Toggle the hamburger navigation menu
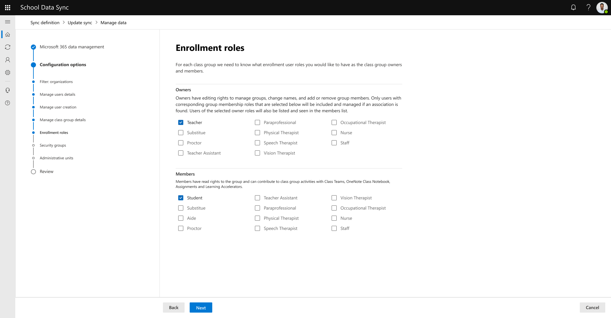This screenshot has height=318, width=611. (8, 22)
